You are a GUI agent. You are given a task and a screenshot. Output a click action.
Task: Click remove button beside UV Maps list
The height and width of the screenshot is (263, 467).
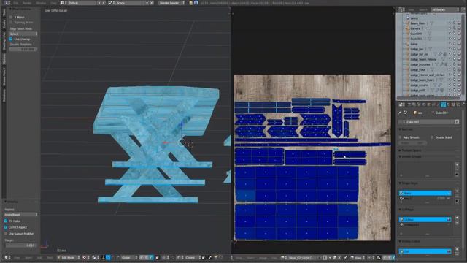click(457, 222)
